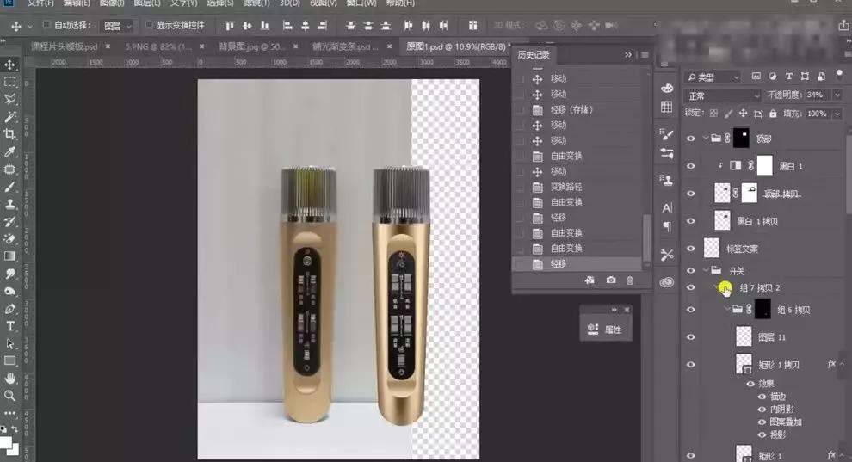Hide the 黑白 1 拷贝 layer
This screenshot has width=852, height=462.
pos(690,221)
